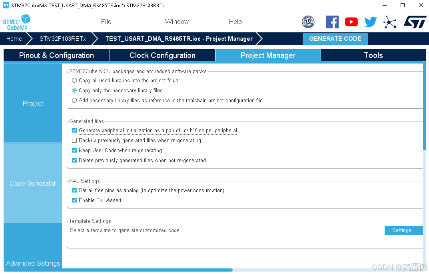Click 'STM32Cube MCU packages and embedded software packs' label
The image size is (429, 274).
[138, 71]
